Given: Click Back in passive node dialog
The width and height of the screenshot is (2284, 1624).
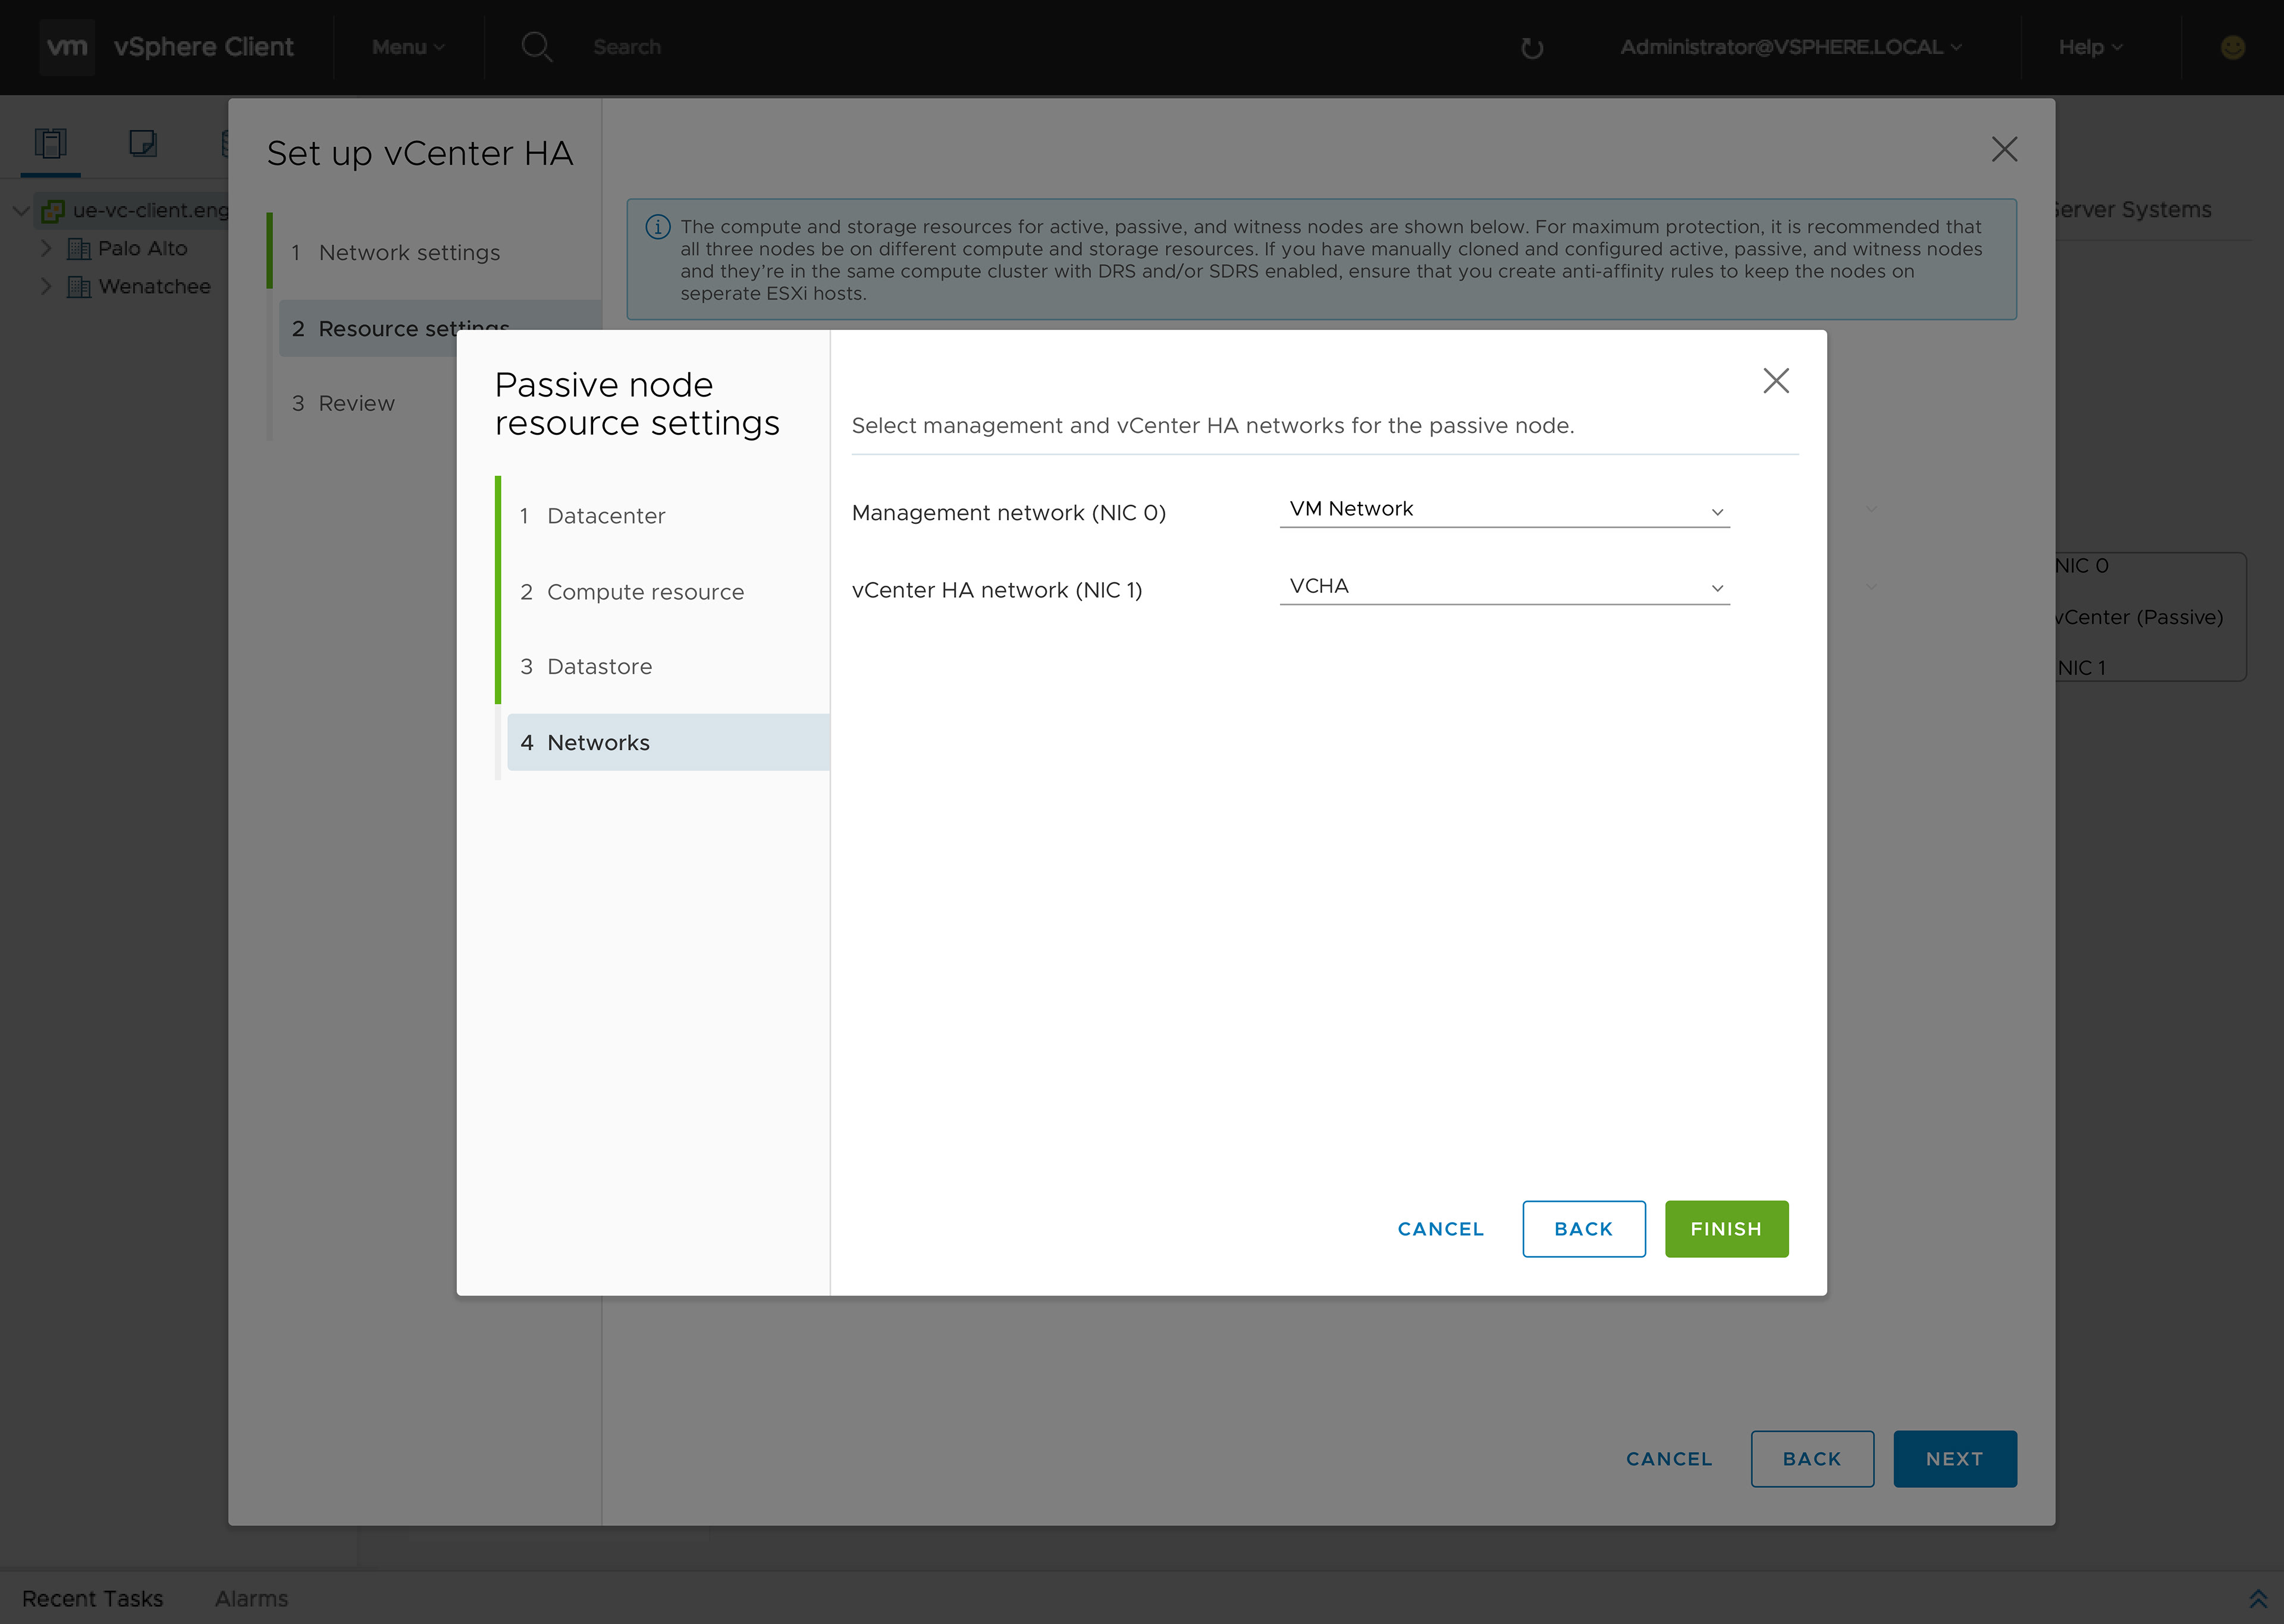Looking at the screenshot, I should (x=1583, y=1229).
